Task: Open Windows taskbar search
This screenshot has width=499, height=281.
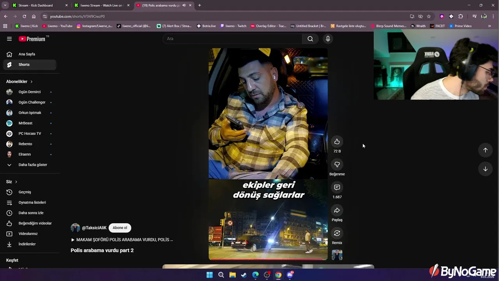Action: pyautogui.click(x=221, y=275)
